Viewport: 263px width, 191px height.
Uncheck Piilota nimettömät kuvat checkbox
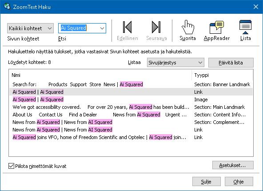pos(11,166)
